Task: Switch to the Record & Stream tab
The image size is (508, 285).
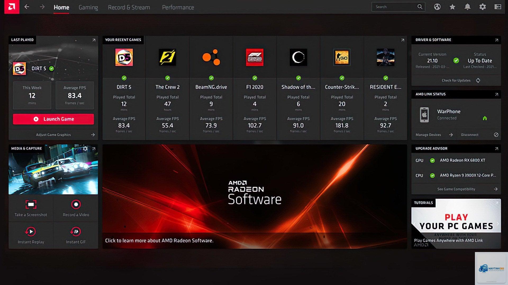Action: (x=129, y=7)
